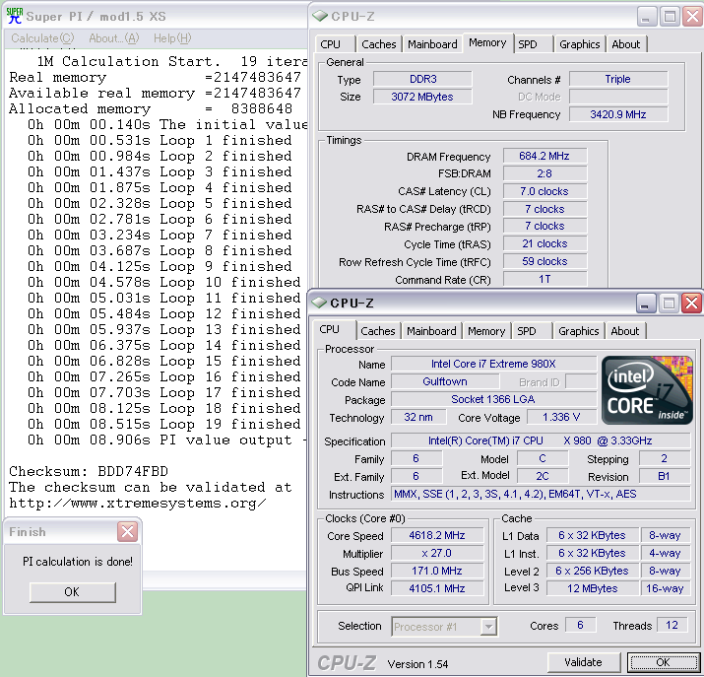Click the Checksum: BDD74FBD line
This screenshot has width=704, height=677.
(89, 471)
